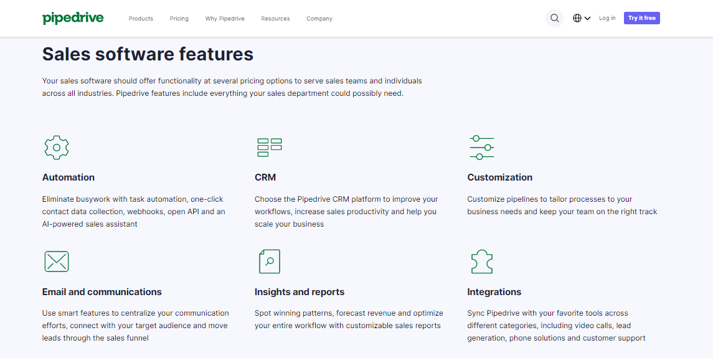Click the globe language icon
The width and height of the screenshot is (713, 358).
click(577, 18)
